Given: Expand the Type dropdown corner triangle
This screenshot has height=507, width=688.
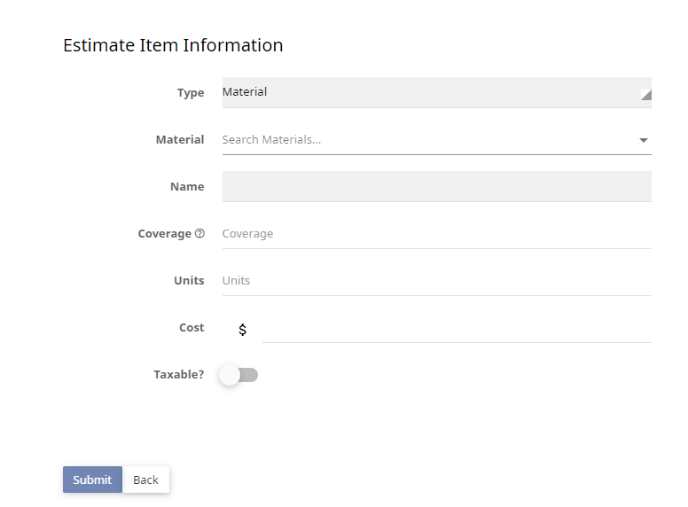Looking at the screenshot, I should tap(645, 95).
